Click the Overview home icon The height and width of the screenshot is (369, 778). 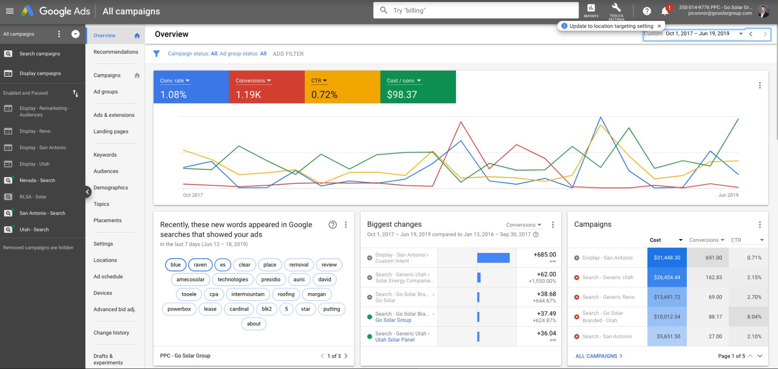pos(137,36)
